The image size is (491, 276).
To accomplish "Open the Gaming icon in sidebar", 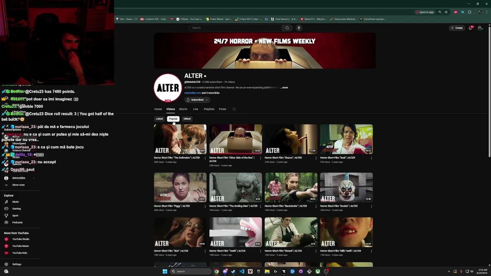I will [6, 209].
